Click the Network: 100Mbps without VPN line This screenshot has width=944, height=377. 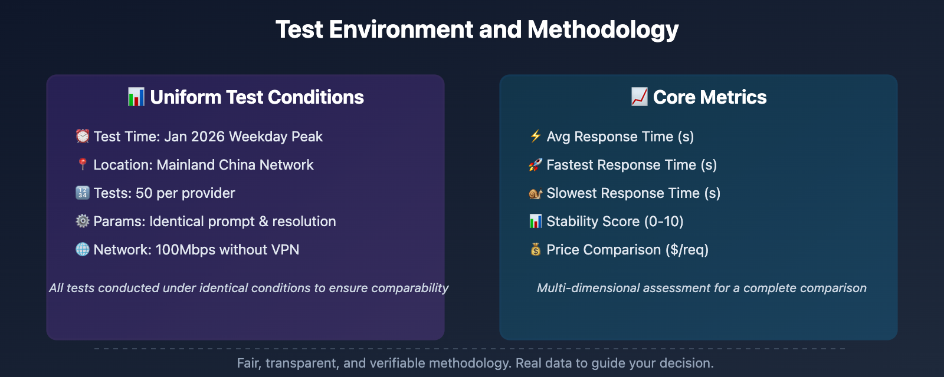pyautogui.click(x=196, y=250)
